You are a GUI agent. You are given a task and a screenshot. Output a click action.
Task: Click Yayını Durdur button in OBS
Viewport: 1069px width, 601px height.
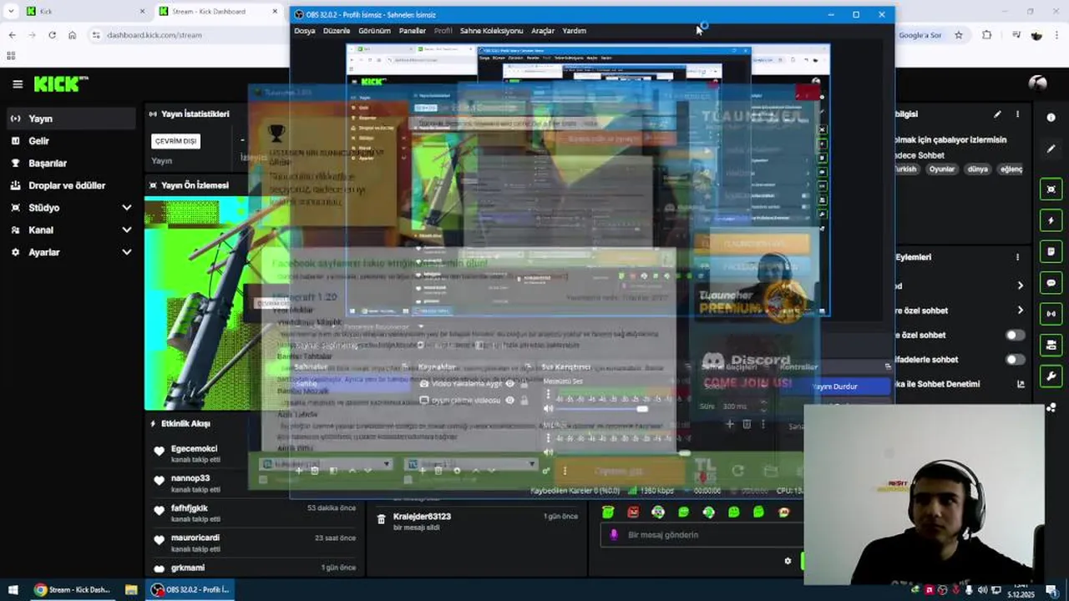click(x=835, y=386)
